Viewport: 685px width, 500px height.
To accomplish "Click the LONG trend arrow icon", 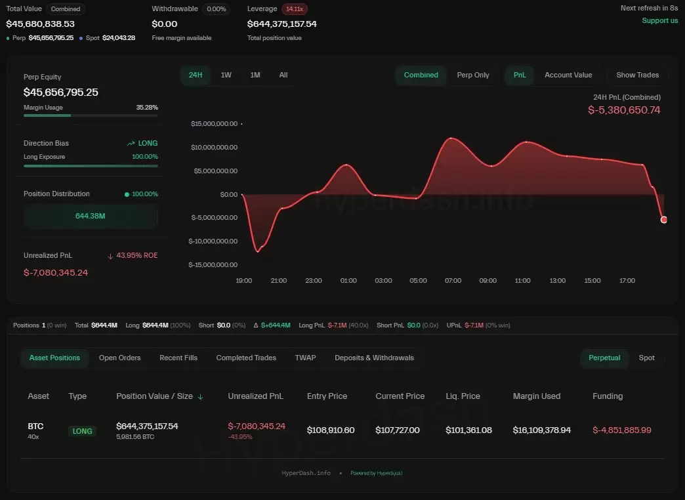I will click(x=131, y=143).
